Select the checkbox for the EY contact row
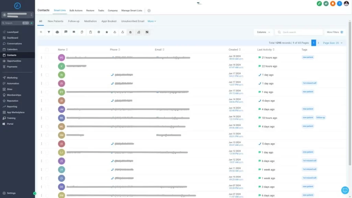The image size is (352, 198). click(47, 92)
